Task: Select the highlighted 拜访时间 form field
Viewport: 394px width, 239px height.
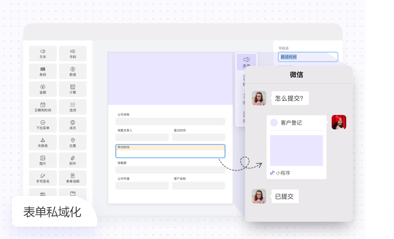Action: coord(170,151)
